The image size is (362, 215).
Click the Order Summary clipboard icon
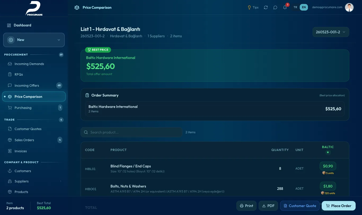[87, 95]
